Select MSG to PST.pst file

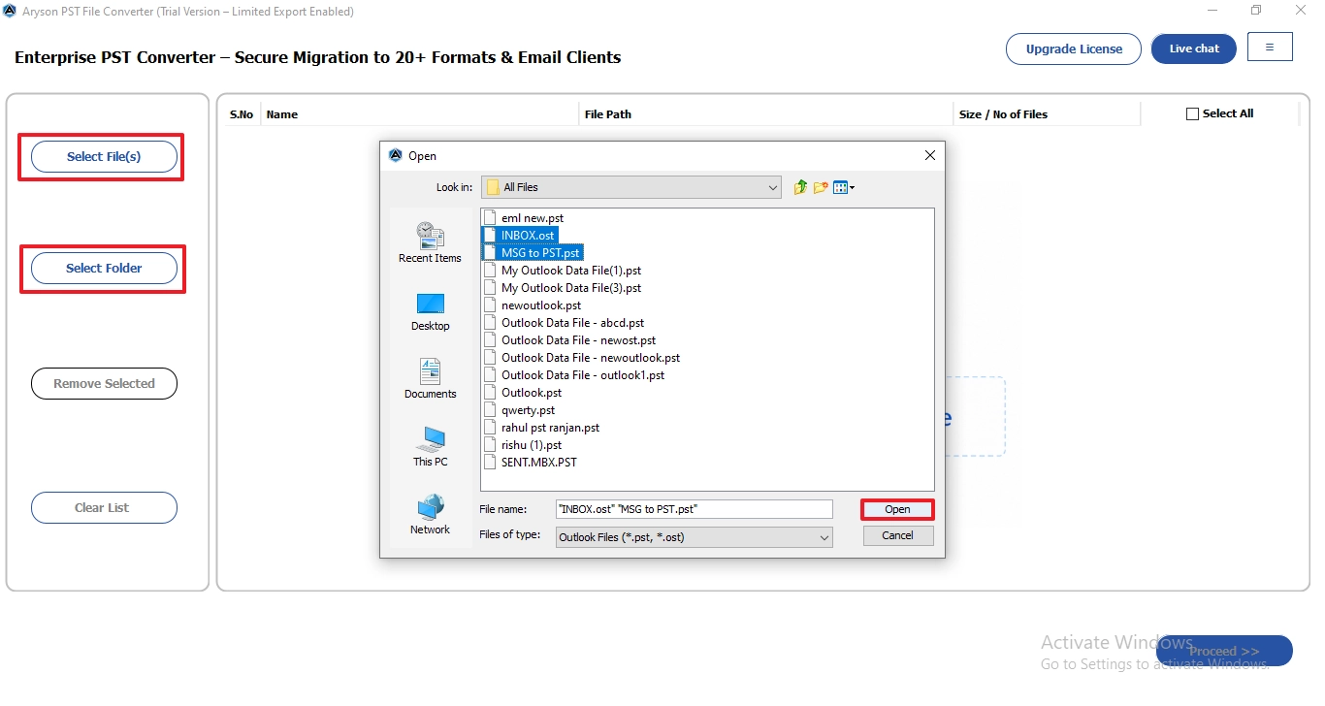click(x=540, y=253)
